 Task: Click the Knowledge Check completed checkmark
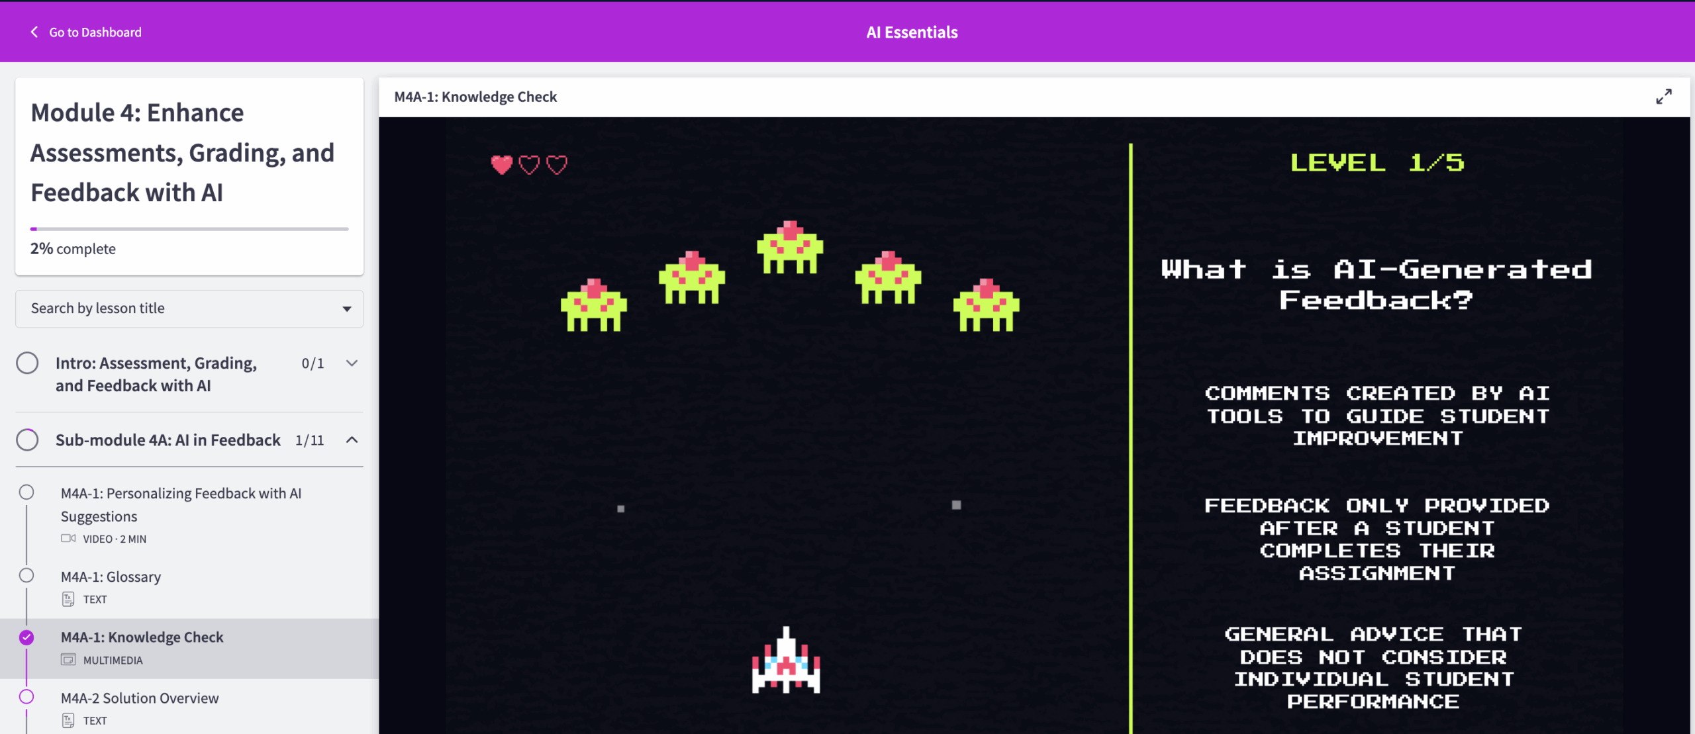(x=26, y=637)
